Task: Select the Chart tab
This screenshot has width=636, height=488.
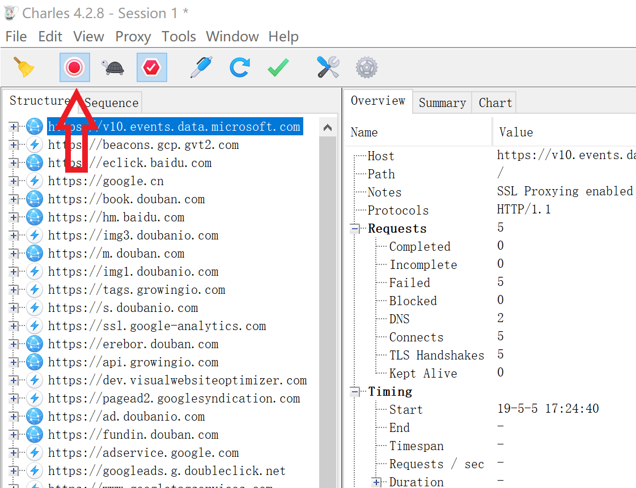Action: [x=495, y=103]
